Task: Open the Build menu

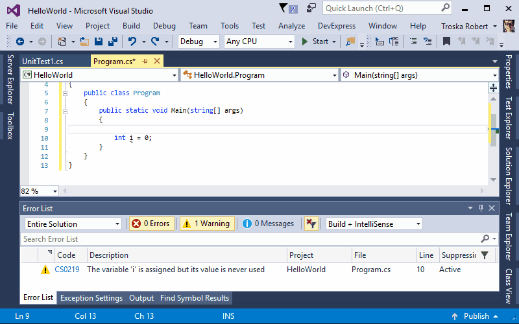Action: 131,26
